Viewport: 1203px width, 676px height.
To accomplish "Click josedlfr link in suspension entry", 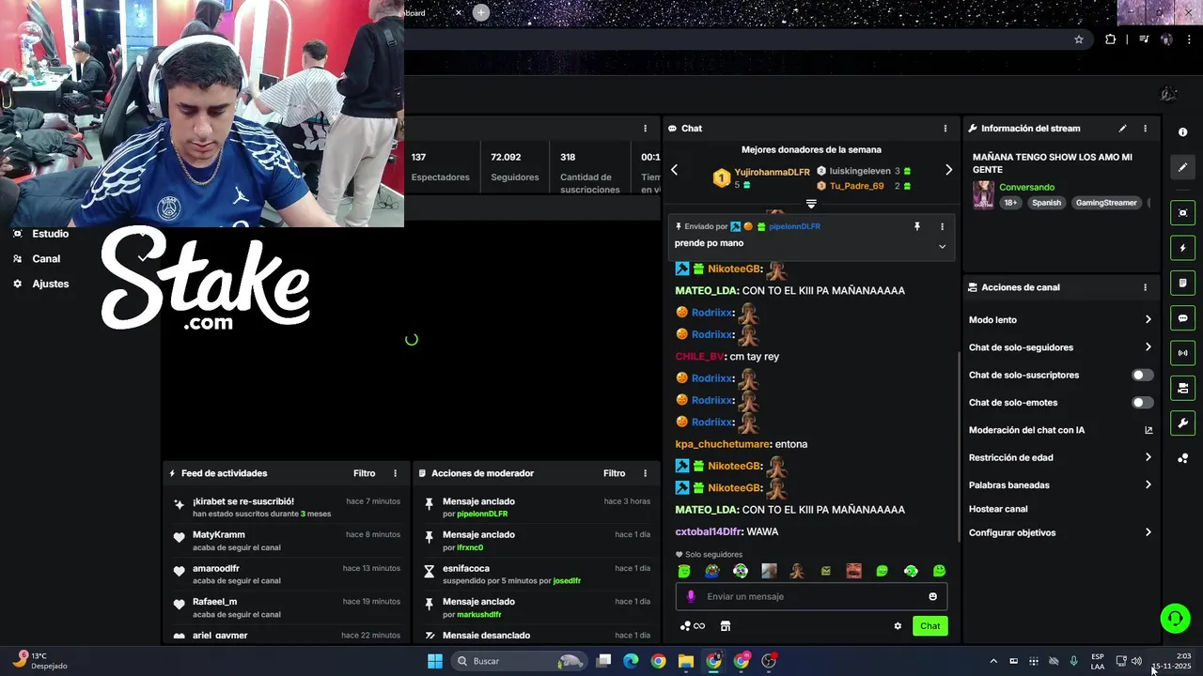I will [x=567, y=581].
